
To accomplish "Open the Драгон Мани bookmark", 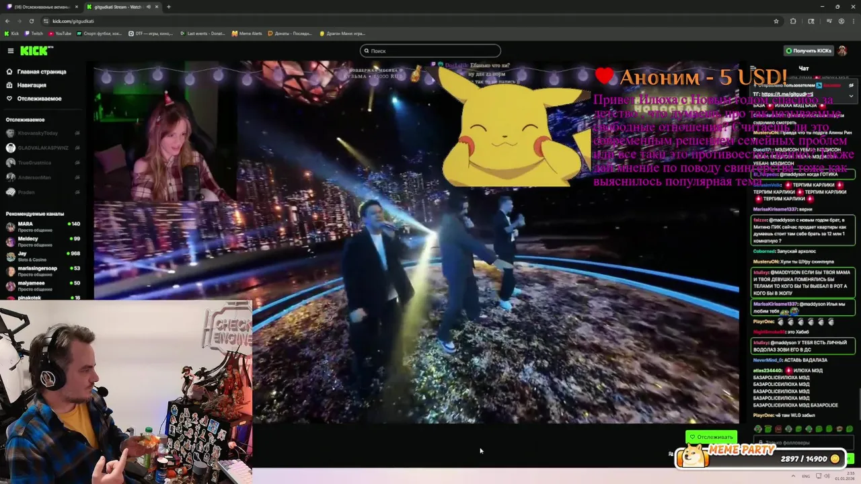I will click(342, 33).
